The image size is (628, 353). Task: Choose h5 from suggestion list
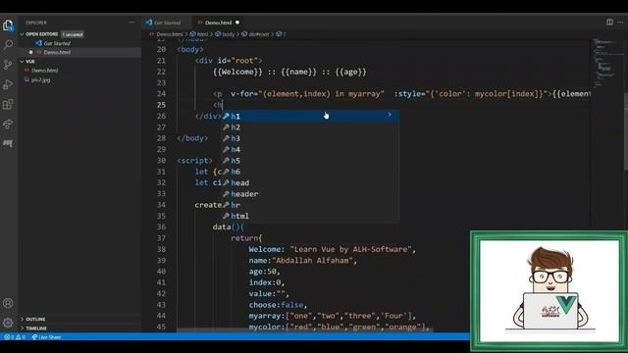310,161
